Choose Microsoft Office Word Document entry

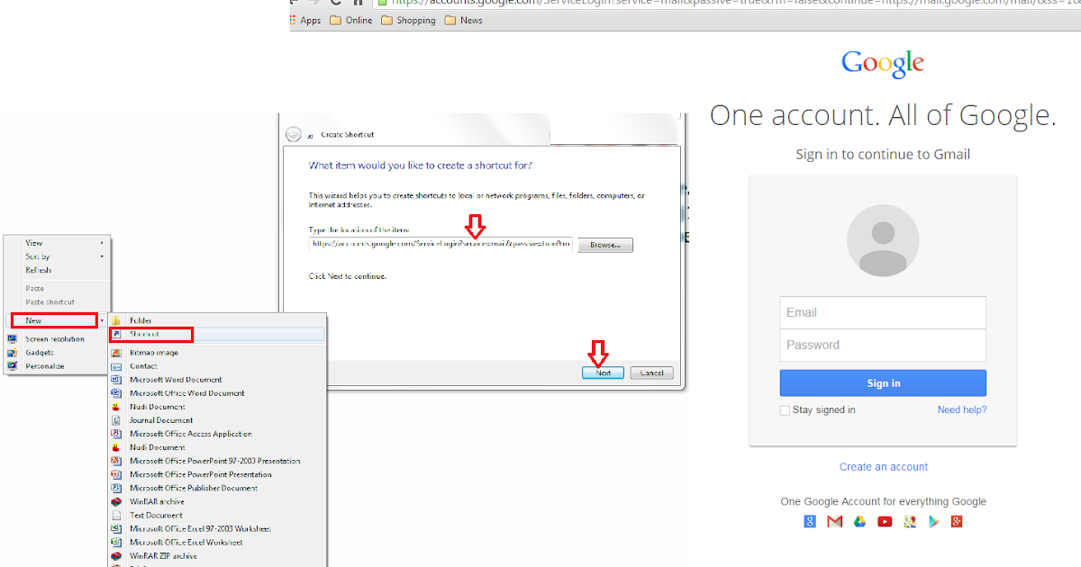click(x=216, y=393)
